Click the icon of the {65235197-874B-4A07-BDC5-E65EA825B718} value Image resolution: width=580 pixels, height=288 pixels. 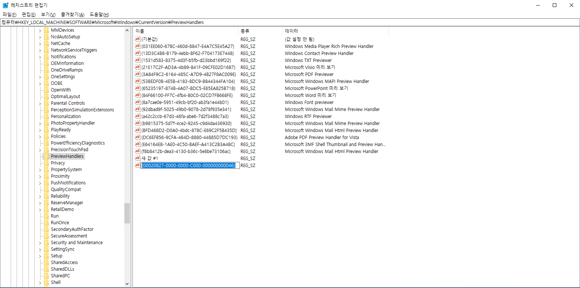[138, 88]
